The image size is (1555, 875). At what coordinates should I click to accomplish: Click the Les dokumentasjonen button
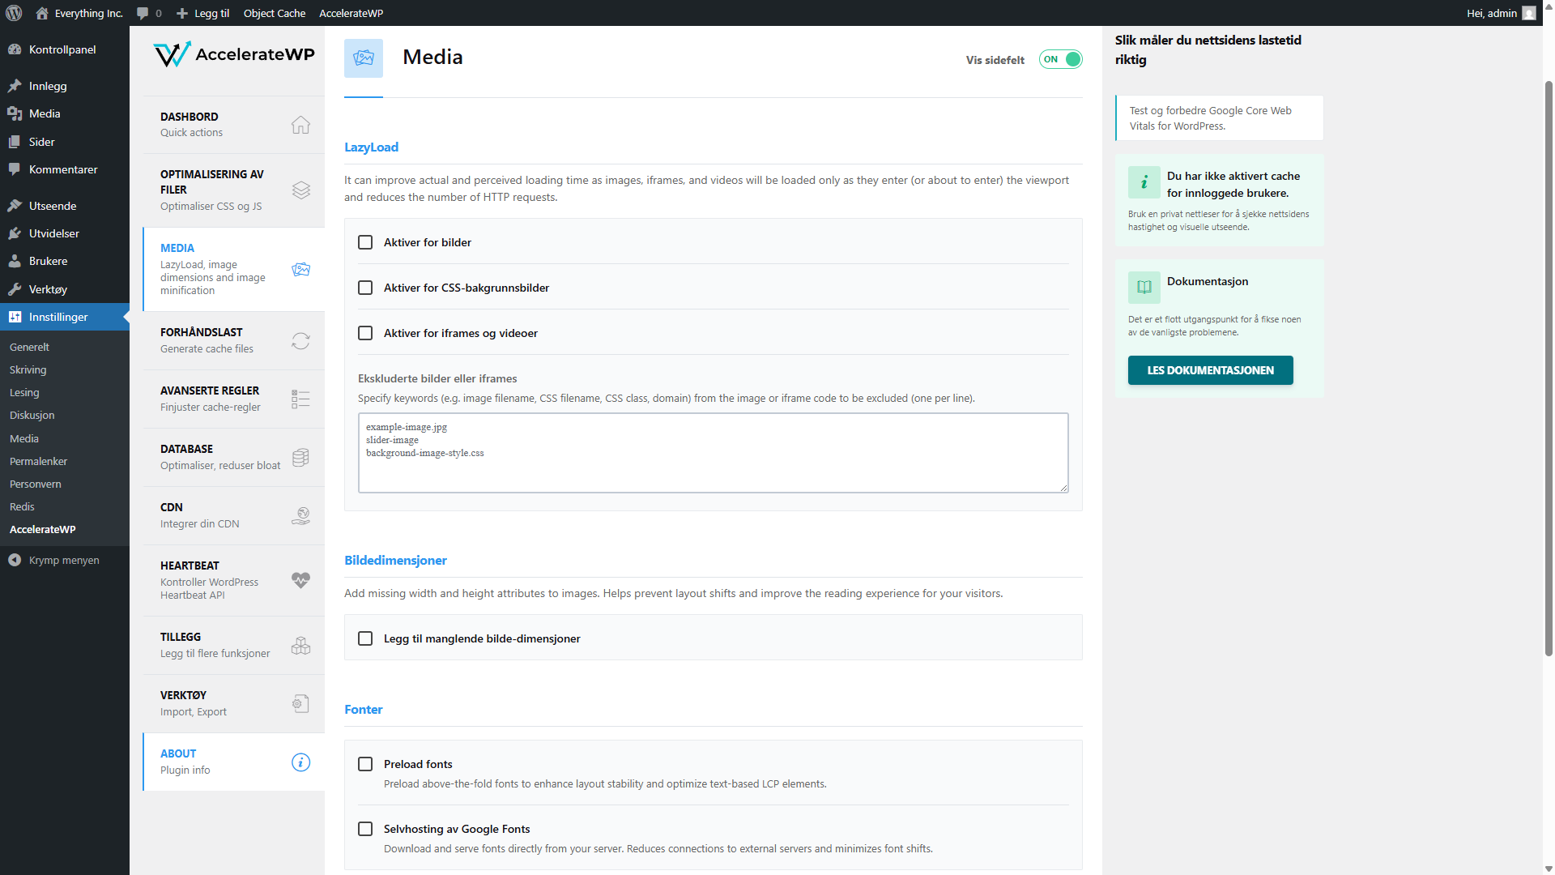(x=1210, y=370)
